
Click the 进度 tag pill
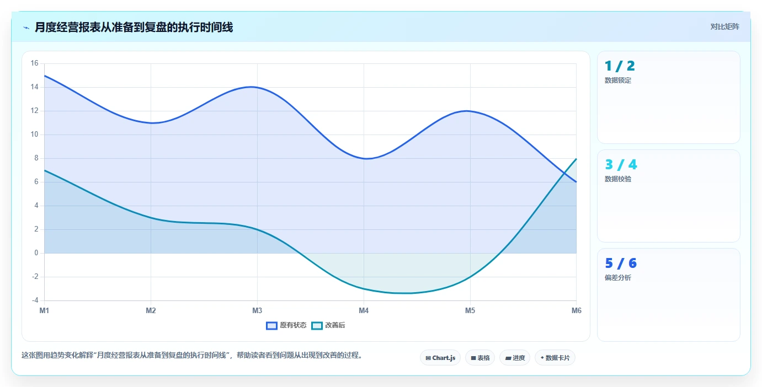515,358
